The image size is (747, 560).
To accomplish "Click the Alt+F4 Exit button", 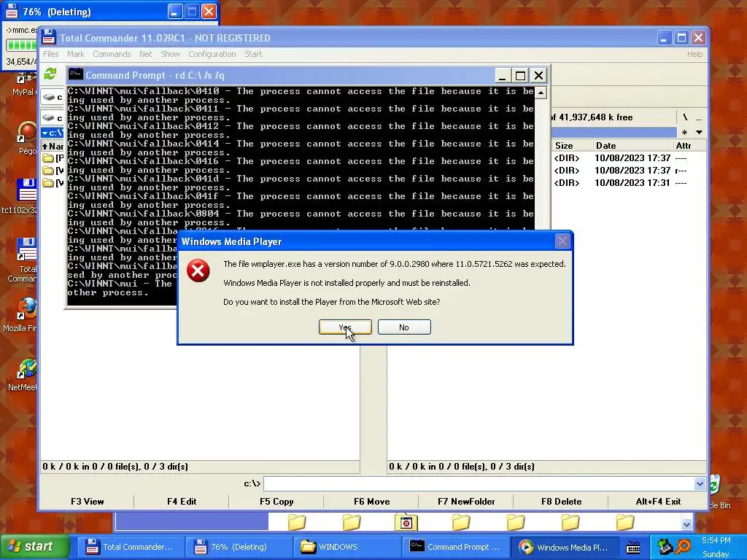I will [x=658, y=502].
